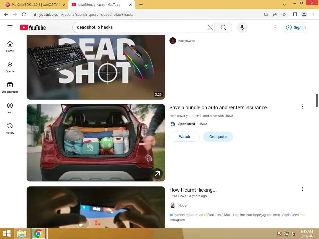This screenshot has width=319, height=239.
Task: Click the magnifying glass search button
Action: coord(223,27)
